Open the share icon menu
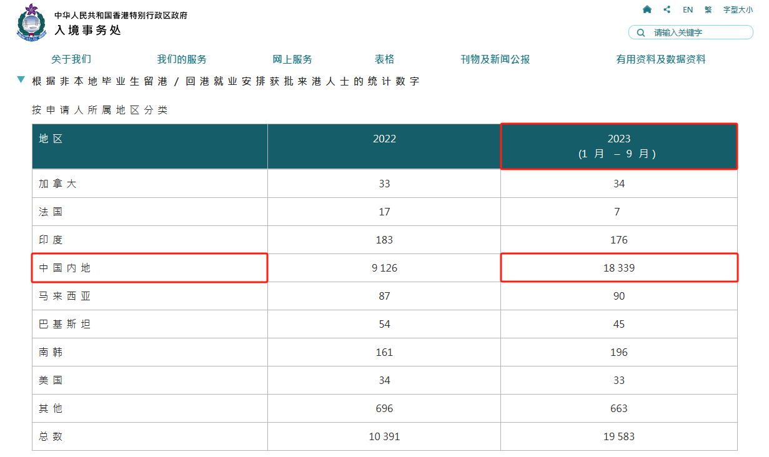 click(667, 9)
